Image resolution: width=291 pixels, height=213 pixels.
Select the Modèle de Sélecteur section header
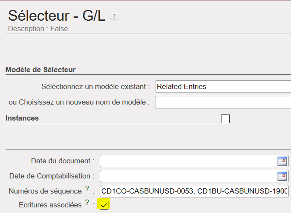point(41,70)
